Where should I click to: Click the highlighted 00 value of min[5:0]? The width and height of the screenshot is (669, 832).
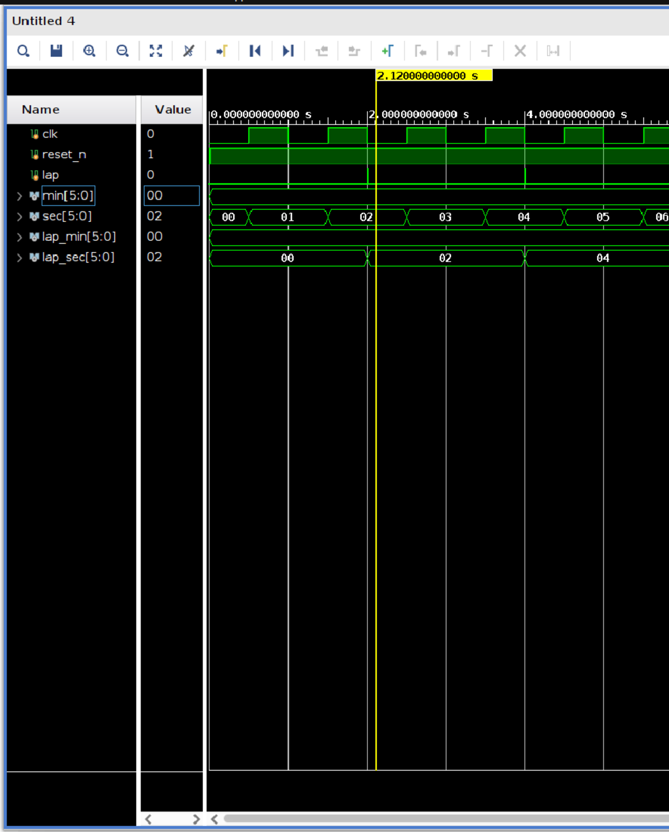[172, 196]
